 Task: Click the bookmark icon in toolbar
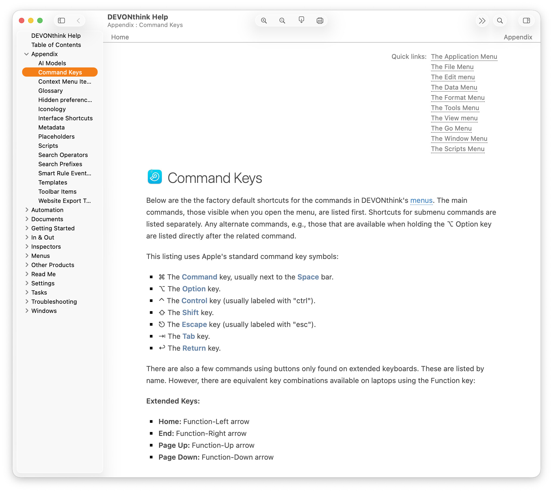pos(301,20)
